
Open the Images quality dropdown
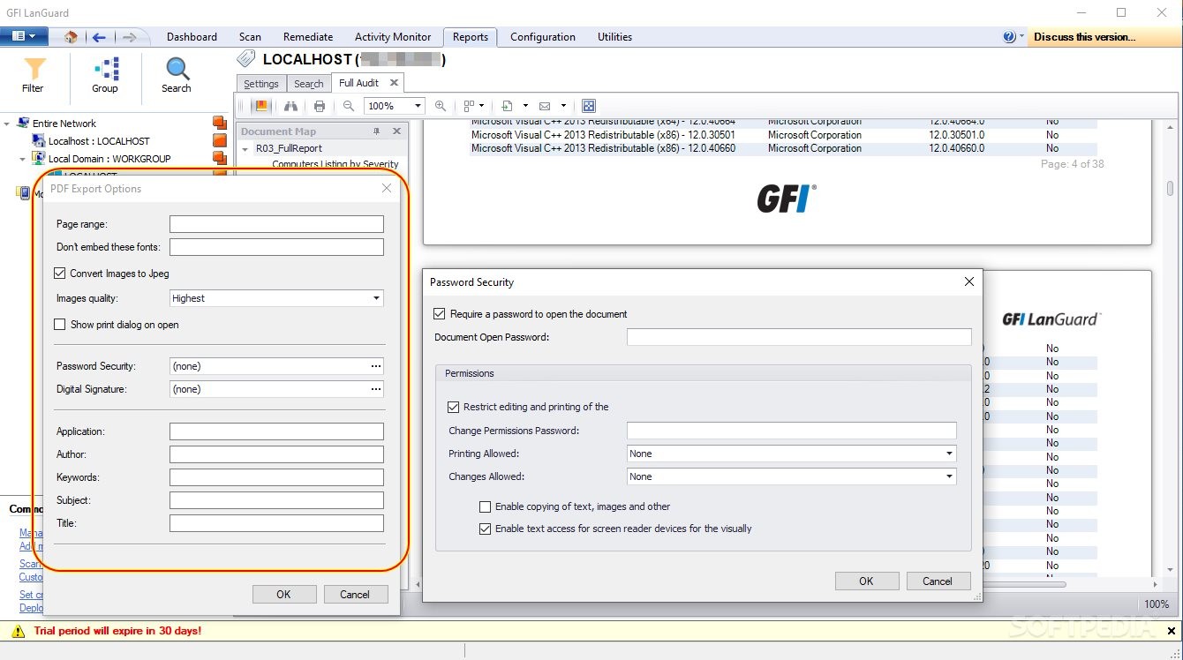[x=376, y=298]
